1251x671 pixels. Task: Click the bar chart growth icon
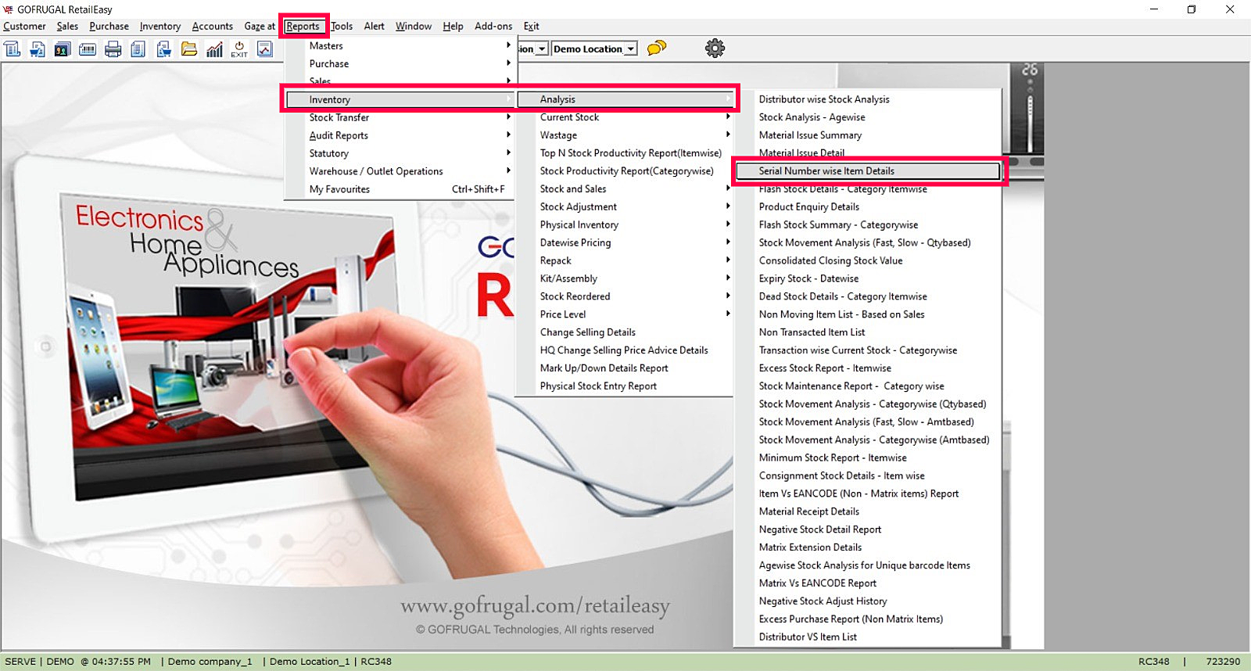click(x=214, y=49)
